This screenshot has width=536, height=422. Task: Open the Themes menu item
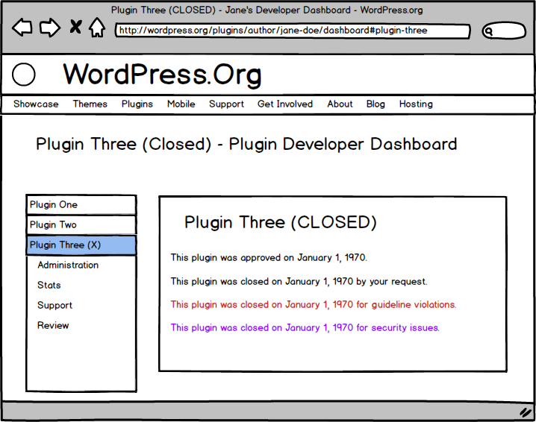pos(90,104)
